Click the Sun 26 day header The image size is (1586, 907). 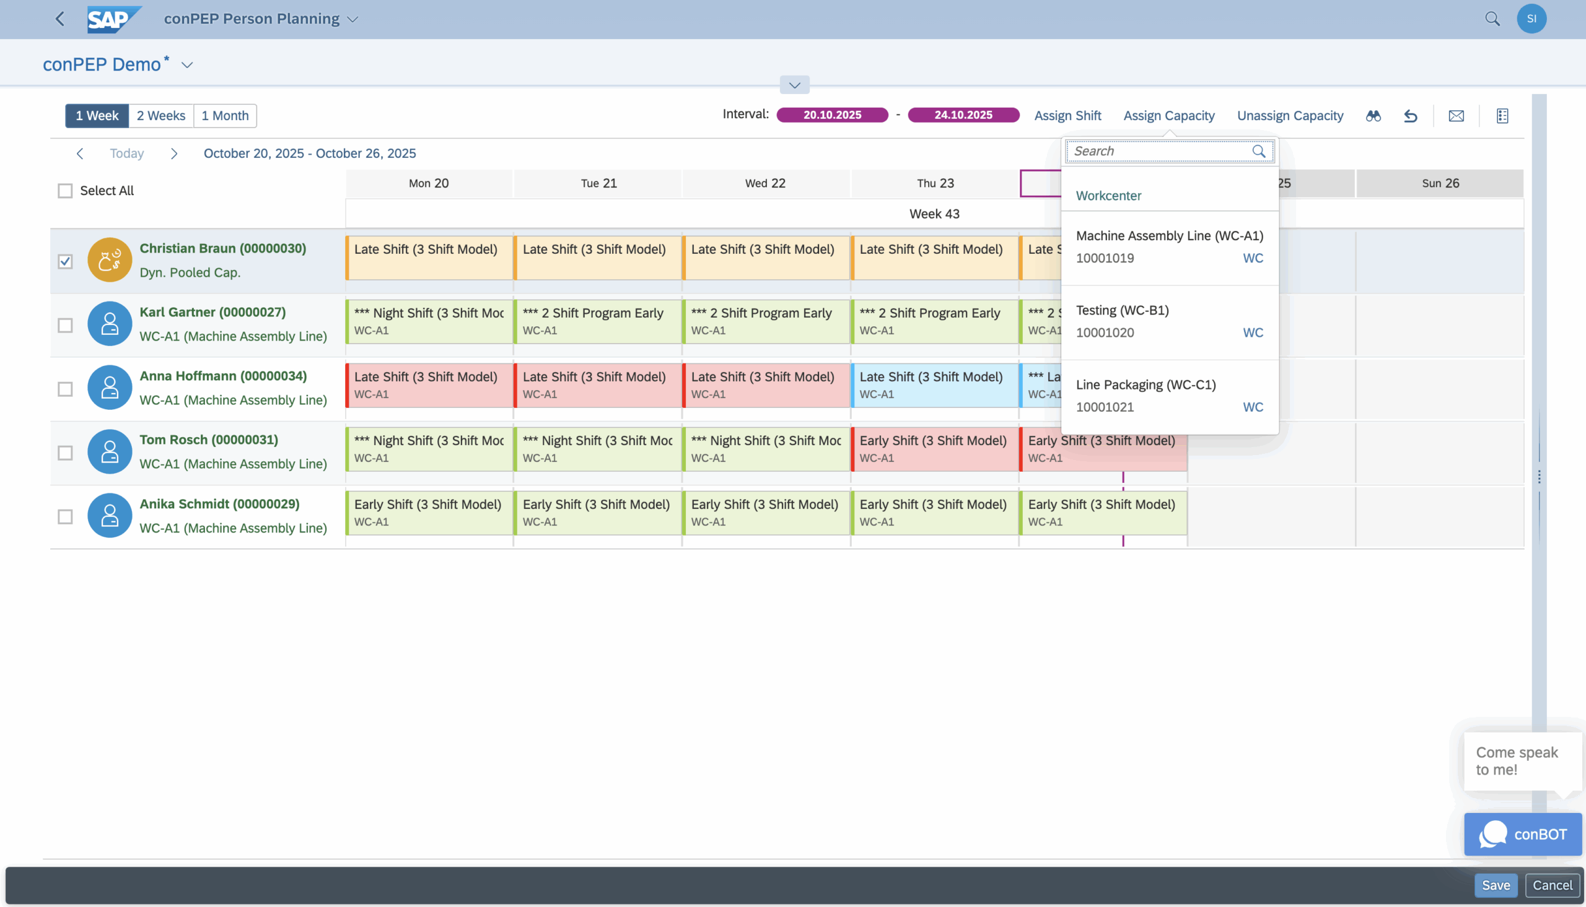(1440, 183)
